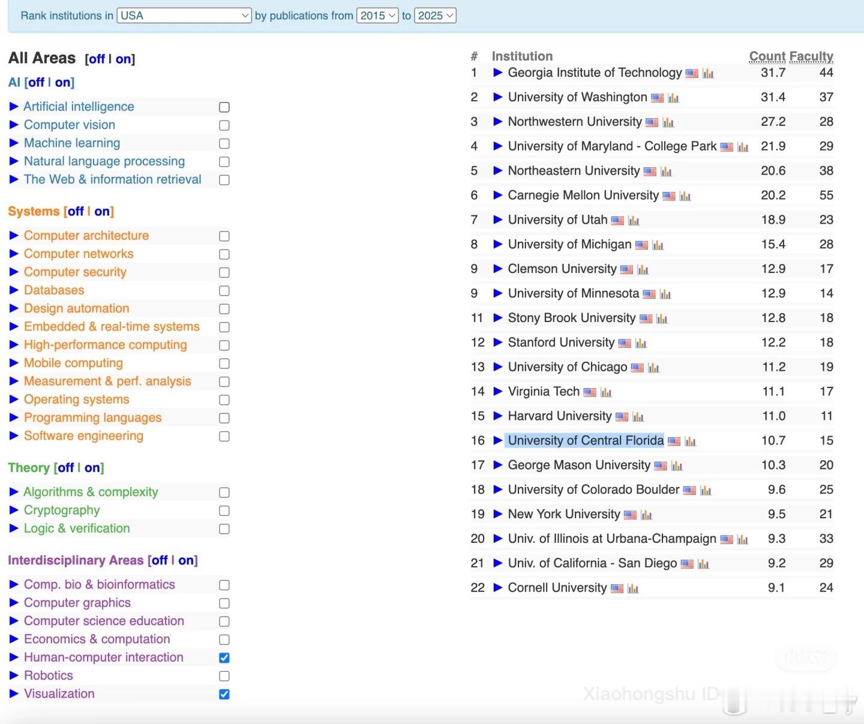
Task: View chart icon for University of Utah
Action: [x=634, y=221]
